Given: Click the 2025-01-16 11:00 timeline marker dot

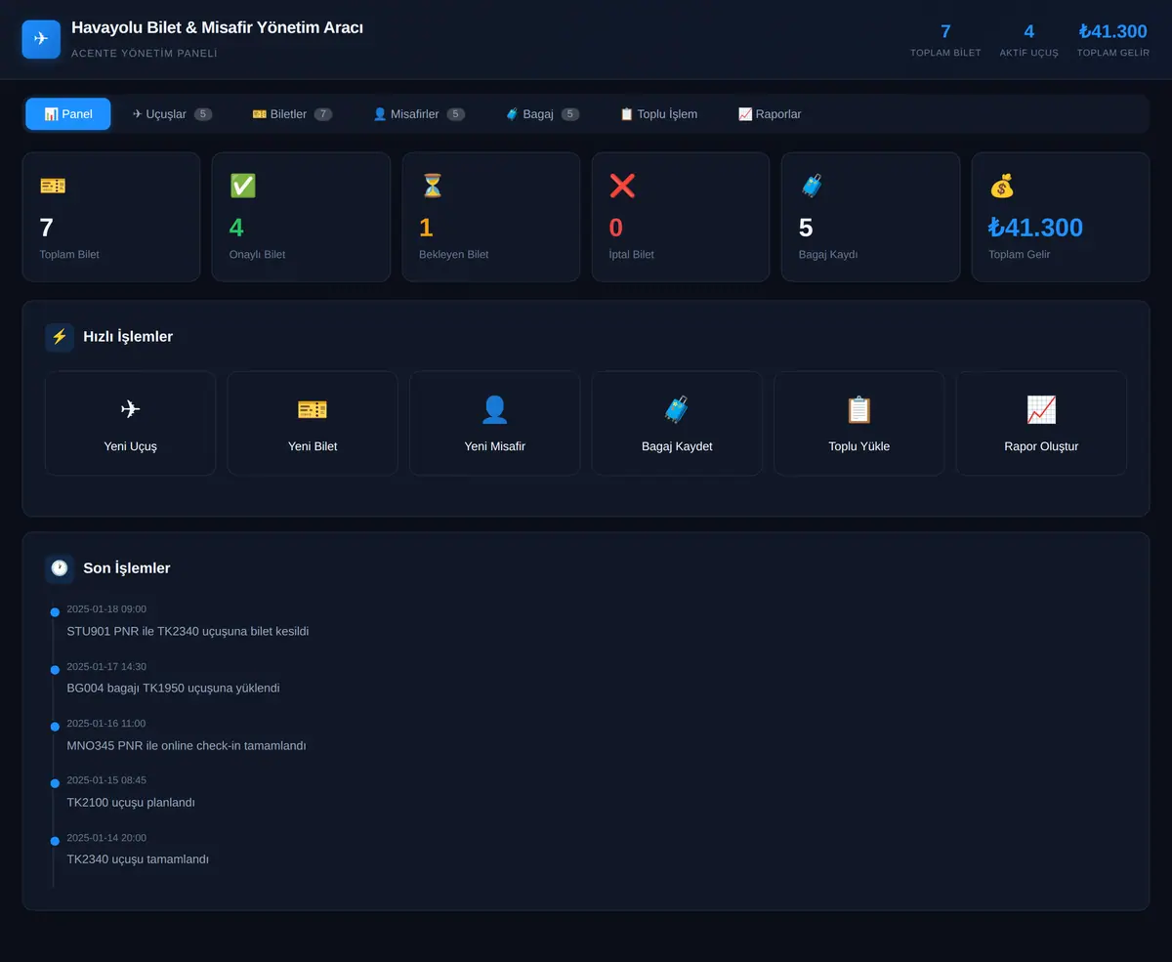Looking at the screenshot, I should point(55,727).
